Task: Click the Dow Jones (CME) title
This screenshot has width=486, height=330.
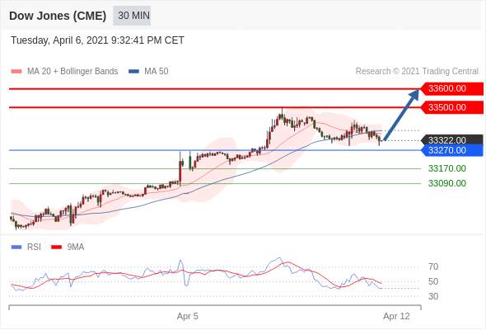Action: [x=58, y=16]
